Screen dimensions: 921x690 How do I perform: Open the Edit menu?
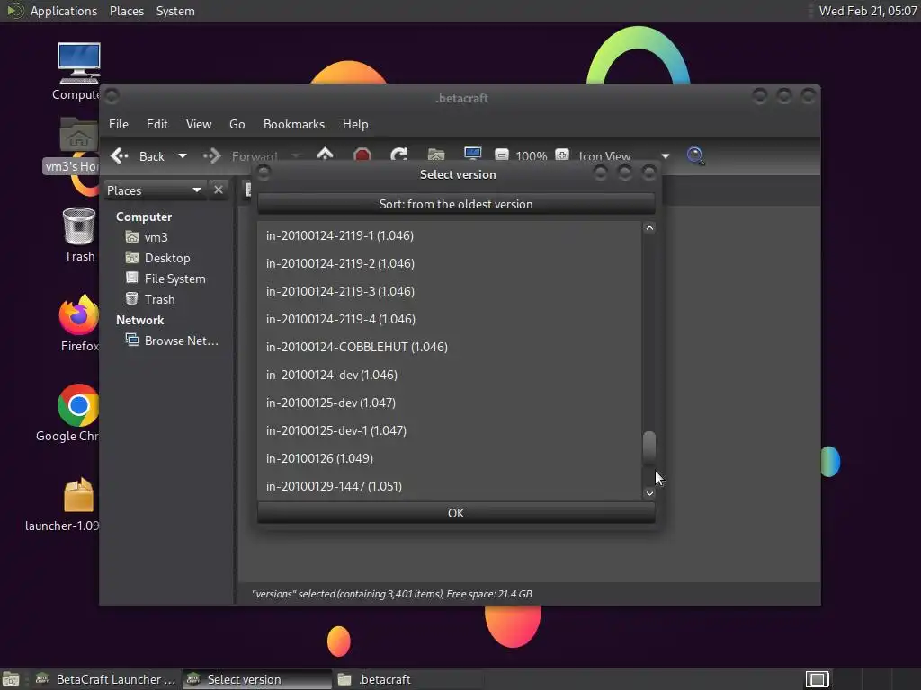pos(156,124)
